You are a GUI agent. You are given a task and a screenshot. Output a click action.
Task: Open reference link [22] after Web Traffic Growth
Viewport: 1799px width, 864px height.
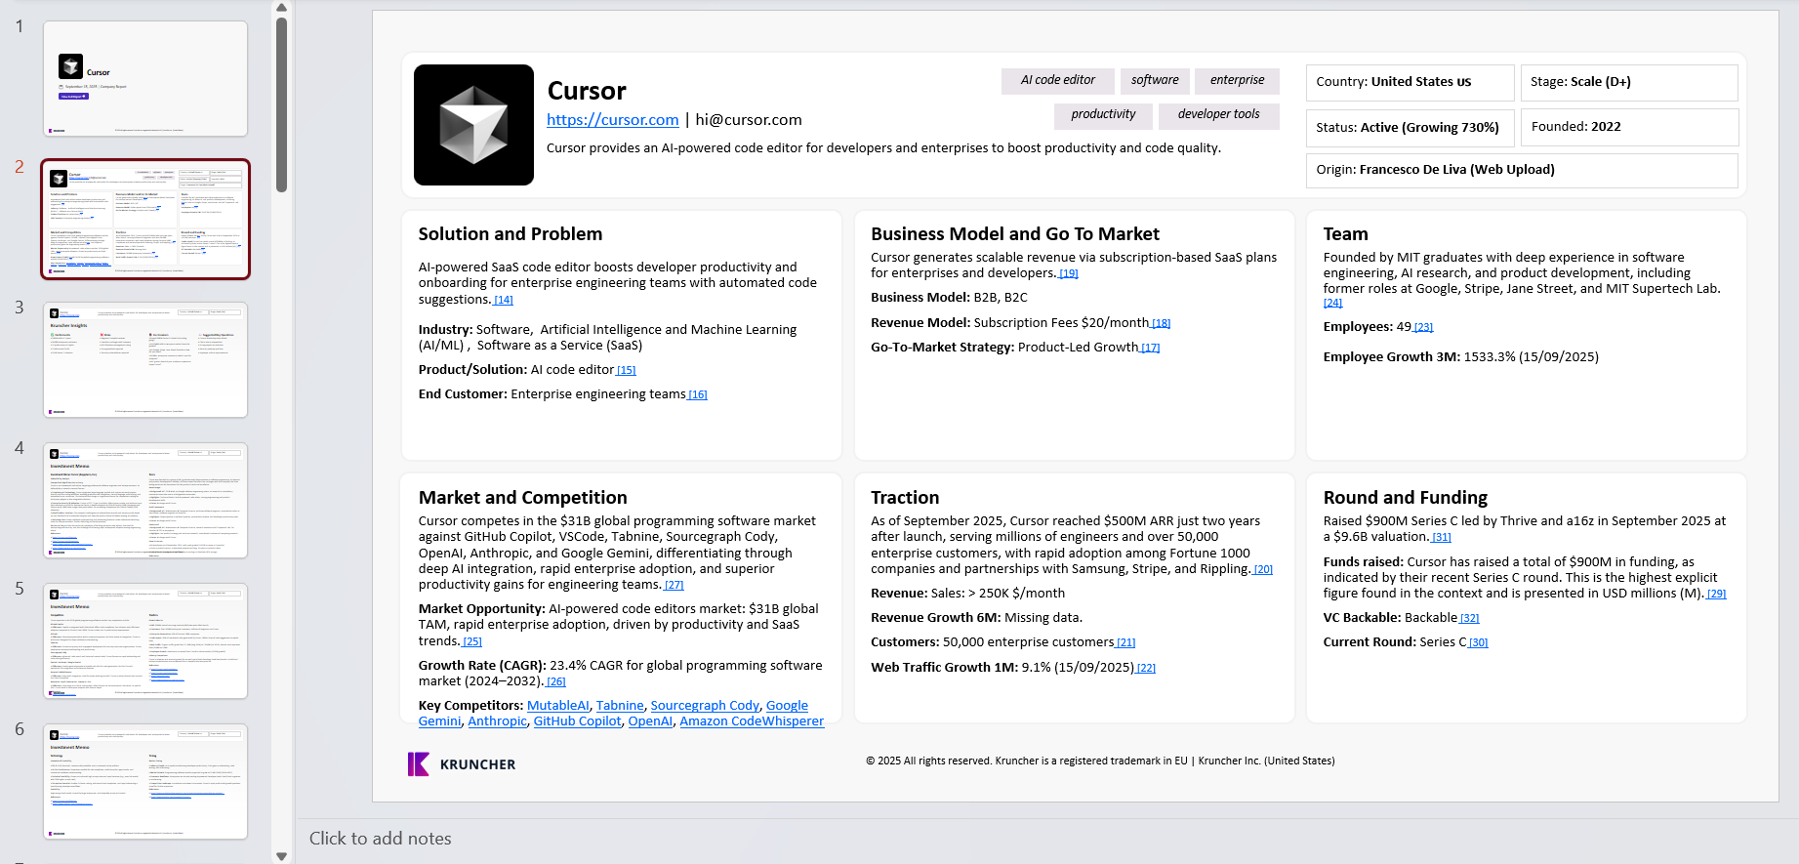pos(1146,669)
